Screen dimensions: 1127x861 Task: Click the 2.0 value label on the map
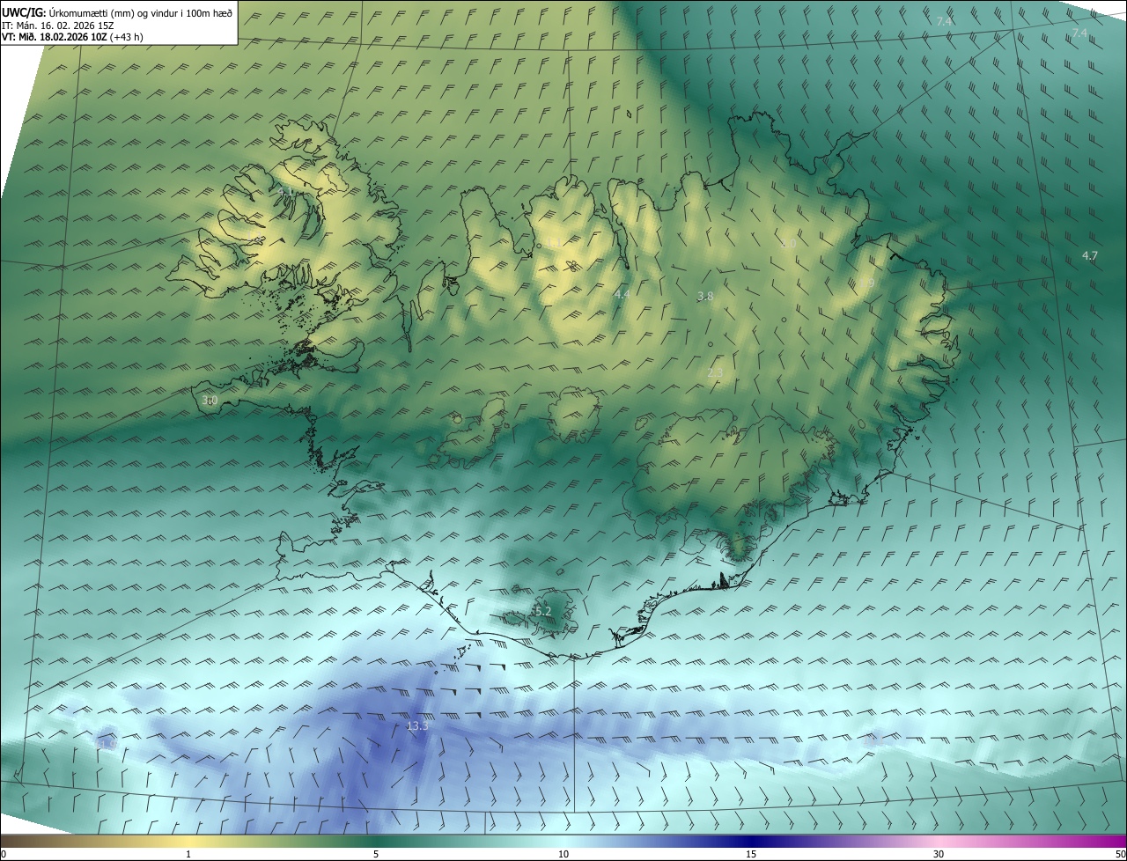pos(788,243)
